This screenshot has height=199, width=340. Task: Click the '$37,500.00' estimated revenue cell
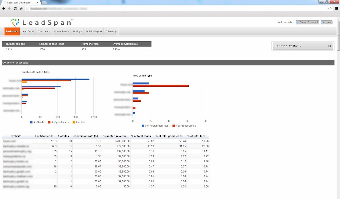point(116,151)
